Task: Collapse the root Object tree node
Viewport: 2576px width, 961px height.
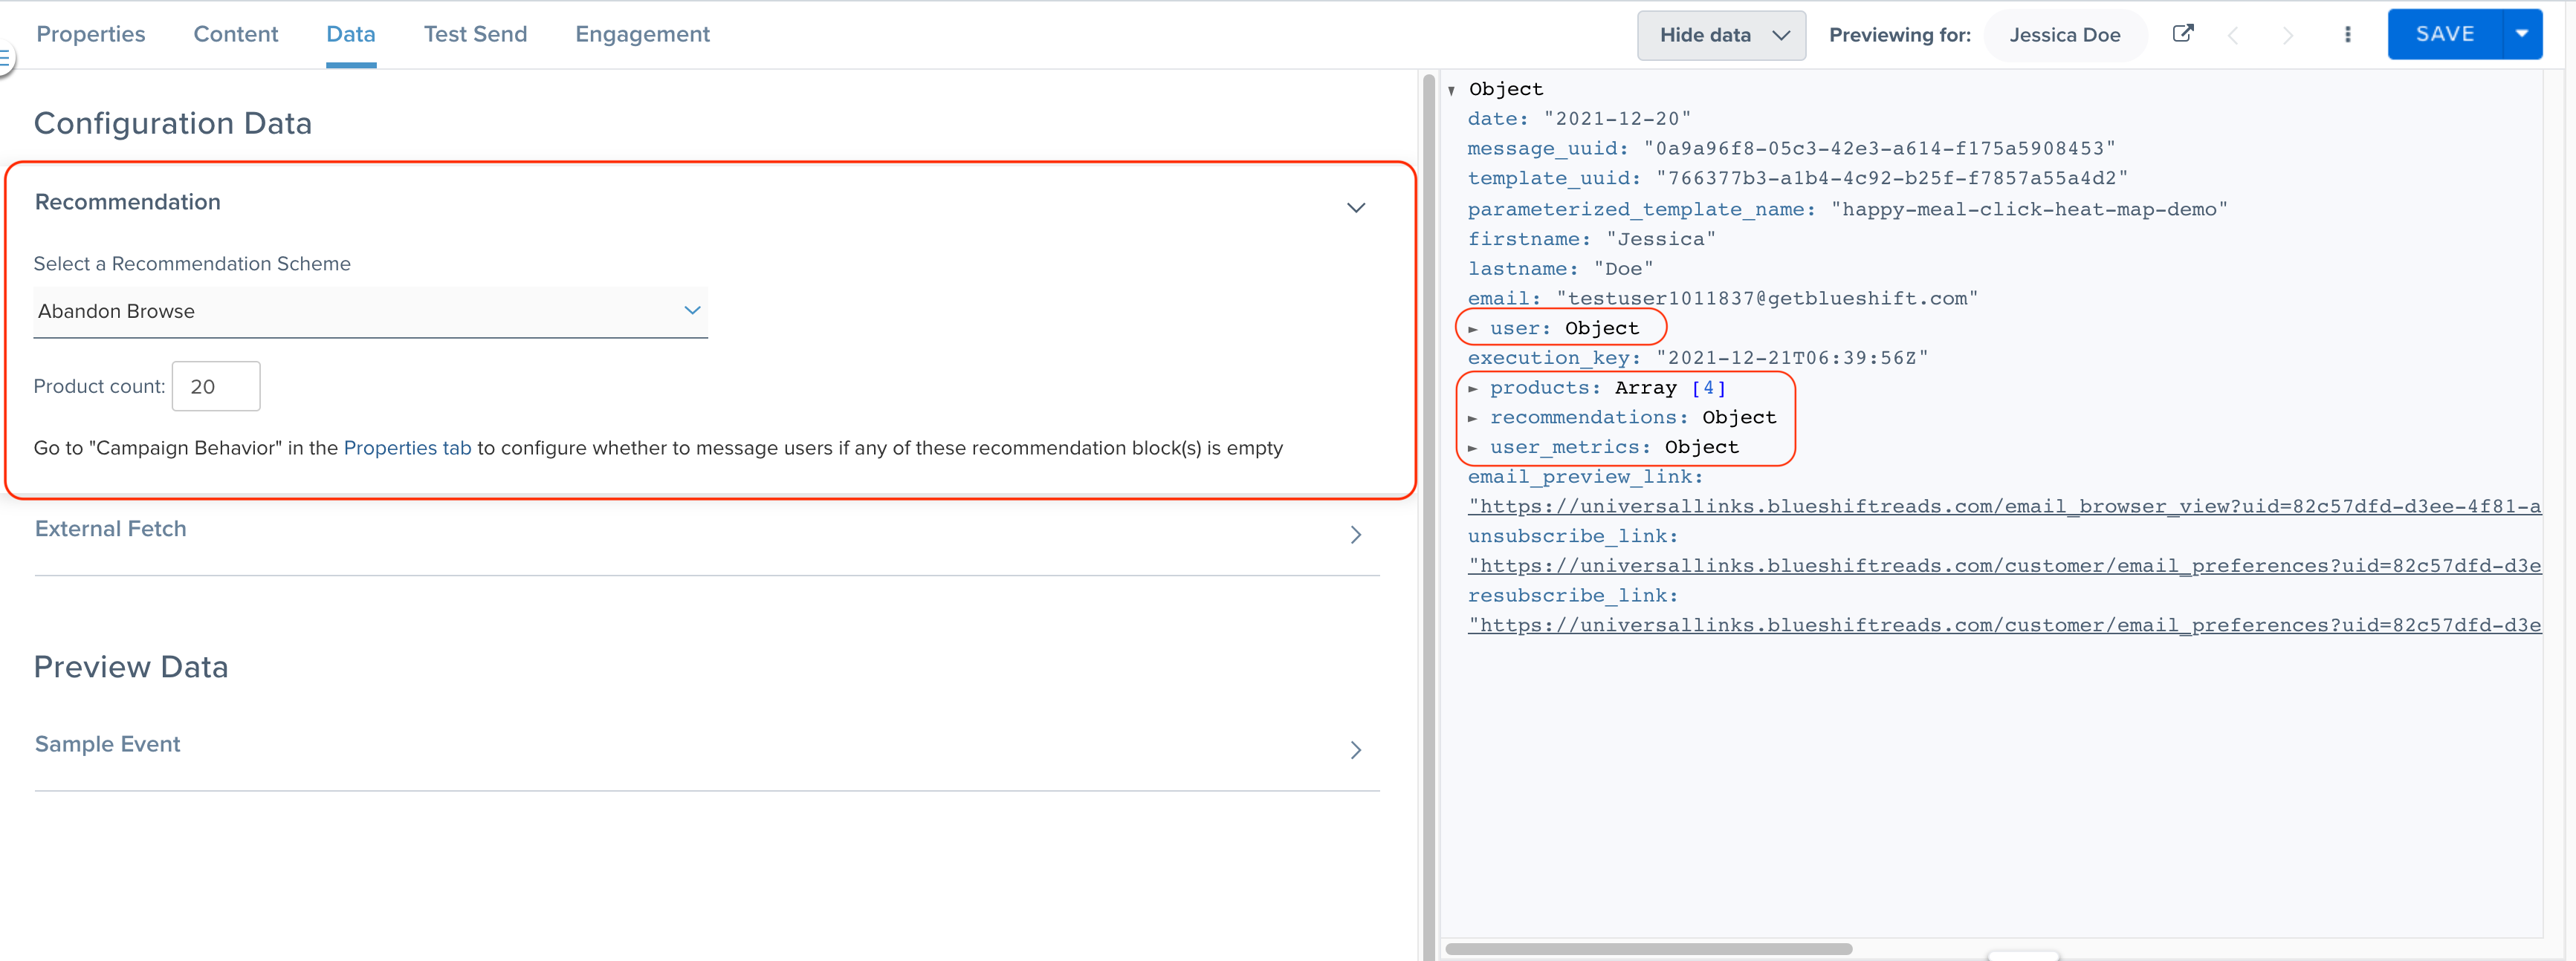Action: coord(1452,91)
